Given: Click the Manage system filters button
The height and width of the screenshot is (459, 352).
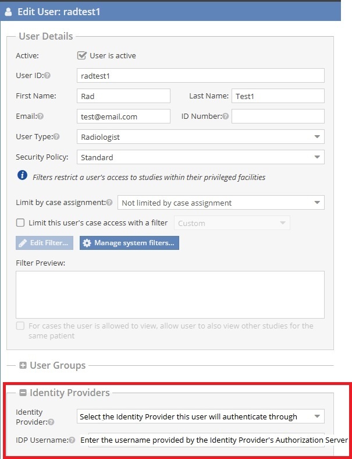Looking at the screenshot, I should point(129,243).
